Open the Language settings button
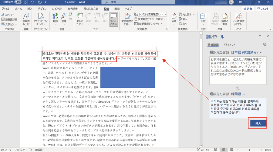Viewport: 273px width, 152px height. click(64, 19)
